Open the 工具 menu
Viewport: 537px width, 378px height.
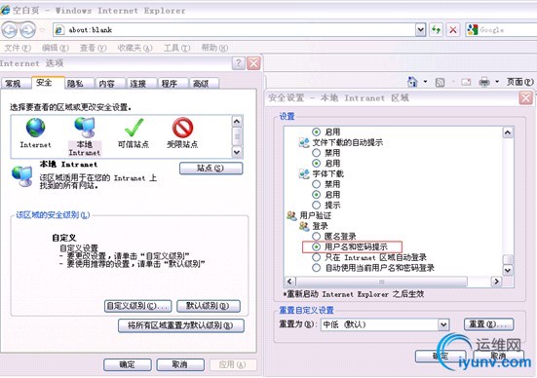tap(176, 48)
